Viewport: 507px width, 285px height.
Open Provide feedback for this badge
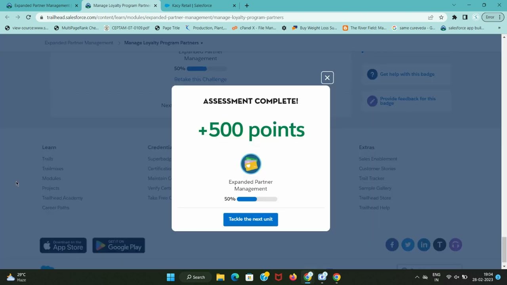click(x=408, y=101)
